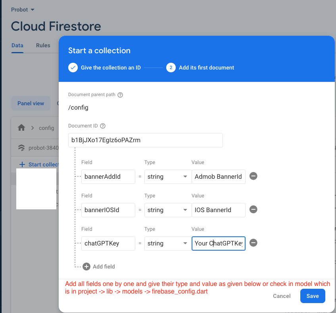Open the Type dropdown for chatGPTKey
Screen dimensions: 336x313
tap(167, 243)
